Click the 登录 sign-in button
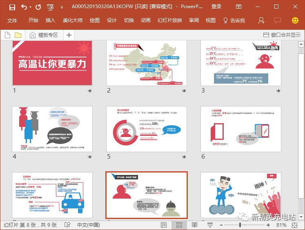The height and width of the screenshot is (230, 305). coord(216,7)
